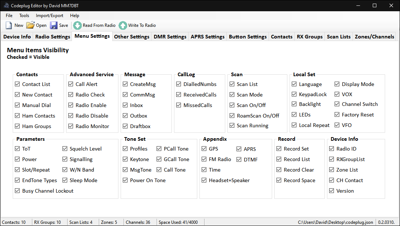
Task: Save the codeplug with the Save icon
Action: 54,25
